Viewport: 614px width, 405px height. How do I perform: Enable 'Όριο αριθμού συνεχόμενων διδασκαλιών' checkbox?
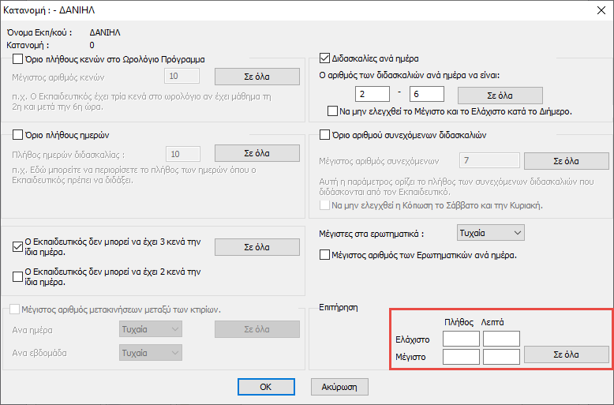click(x=324, y=135)
